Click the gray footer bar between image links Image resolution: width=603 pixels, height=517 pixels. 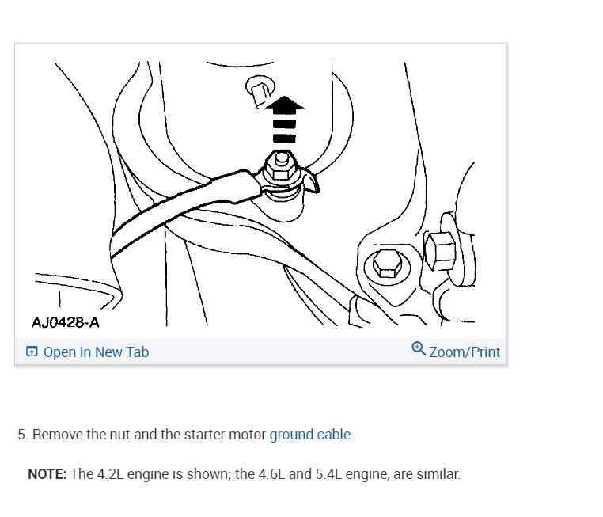click(x=280, y=352)
